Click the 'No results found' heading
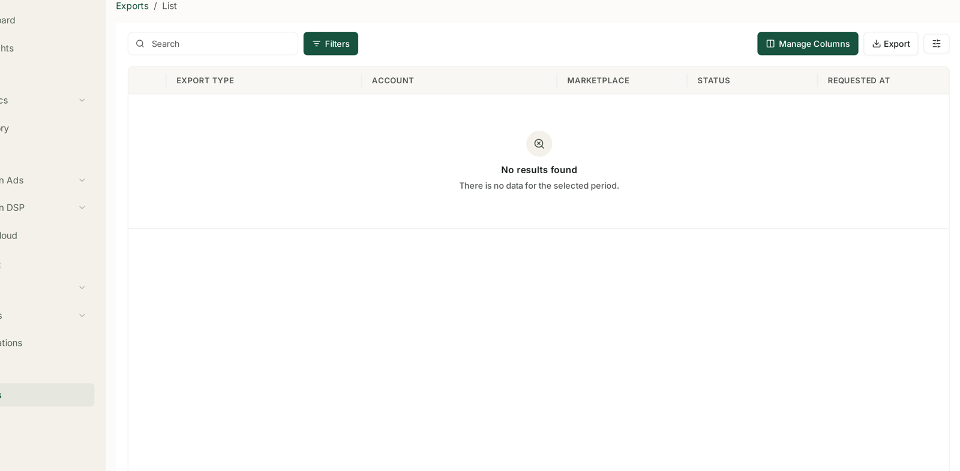960x471 pixels. pyautogui.click(x=539, y=170)
